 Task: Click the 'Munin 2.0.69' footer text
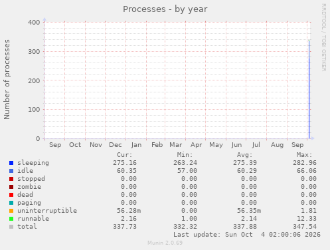click(165, 243)
